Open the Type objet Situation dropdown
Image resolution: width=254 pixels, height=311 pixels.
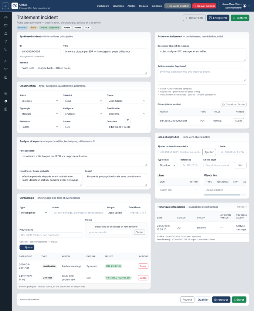point(168,165)
